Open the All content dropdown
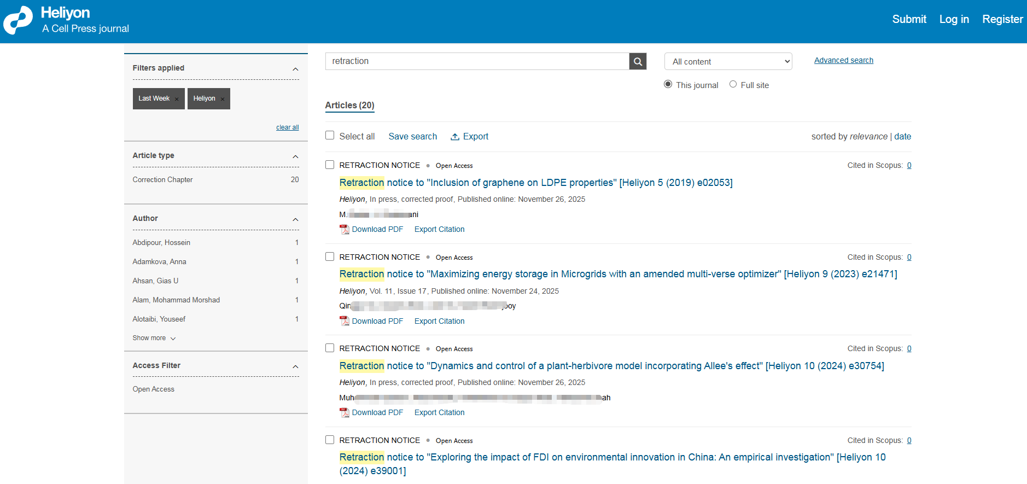The image size is (1027, 484). click(x=728, y=62)
